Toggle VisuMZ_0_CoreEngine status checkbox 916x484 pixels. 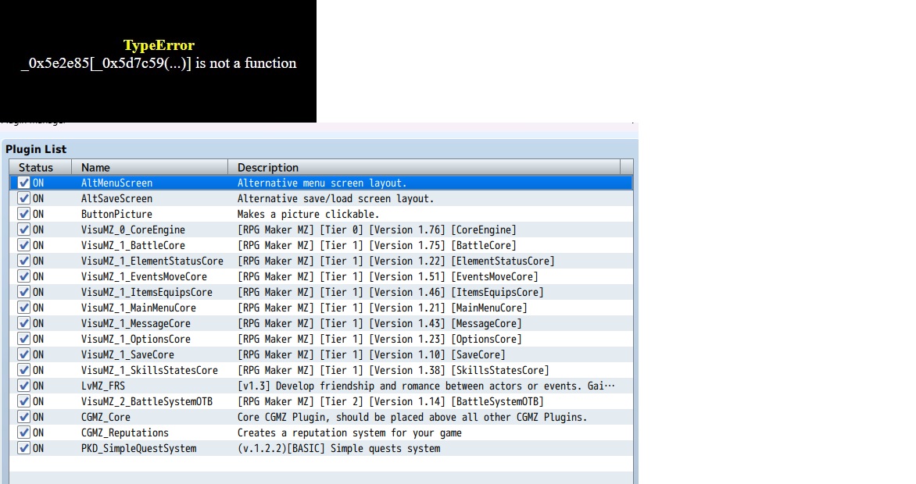(24, 230)
